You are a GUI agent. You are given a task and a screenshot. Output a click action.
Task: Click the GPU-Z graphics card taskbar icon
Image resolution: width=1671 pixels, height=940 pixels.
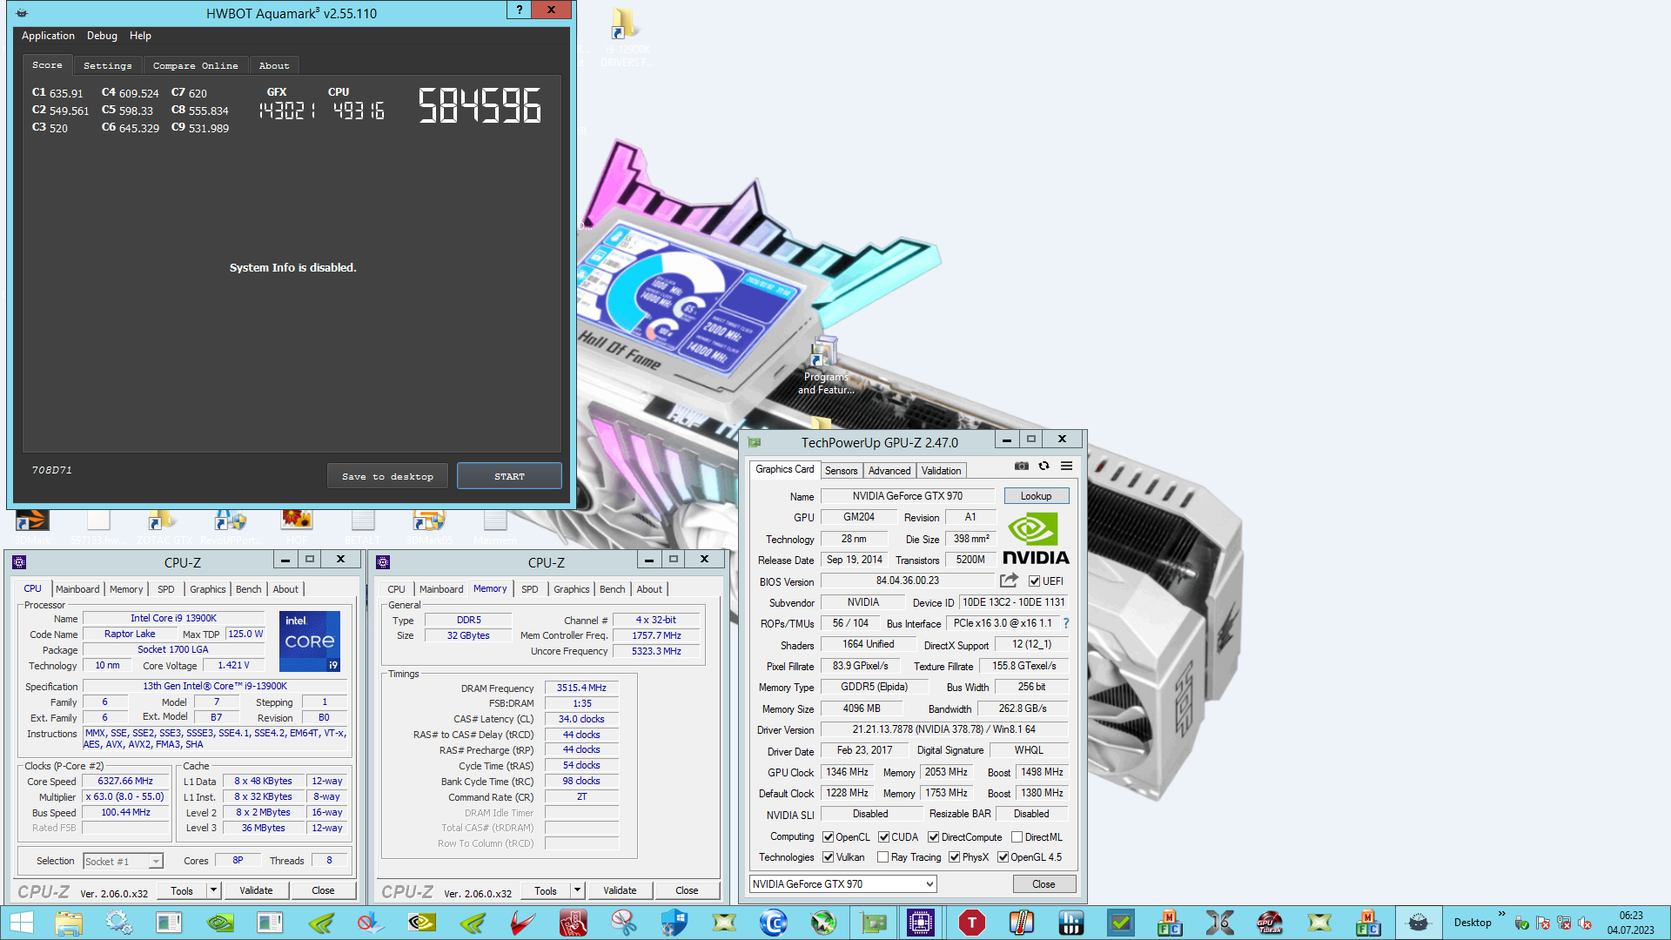872,923
